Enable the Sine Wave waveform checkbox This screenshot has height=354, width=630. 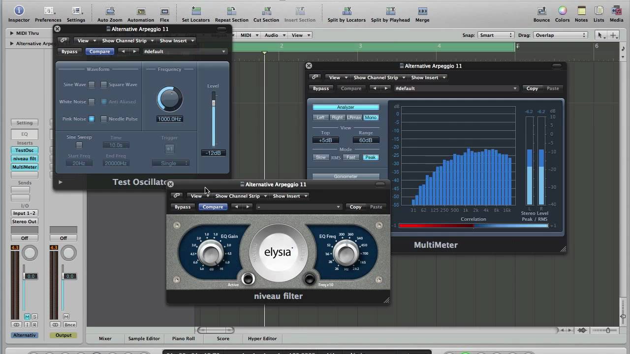(92, 85)
